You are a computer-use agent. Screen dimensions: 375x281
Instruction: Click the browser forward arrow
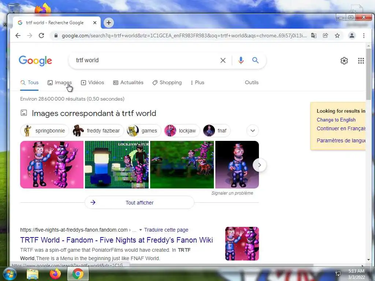(x=30, y=35)
